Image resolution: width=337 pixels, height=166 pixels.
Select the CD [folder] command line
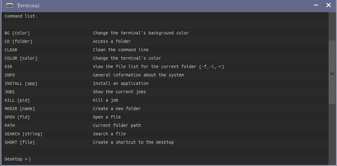165,42
